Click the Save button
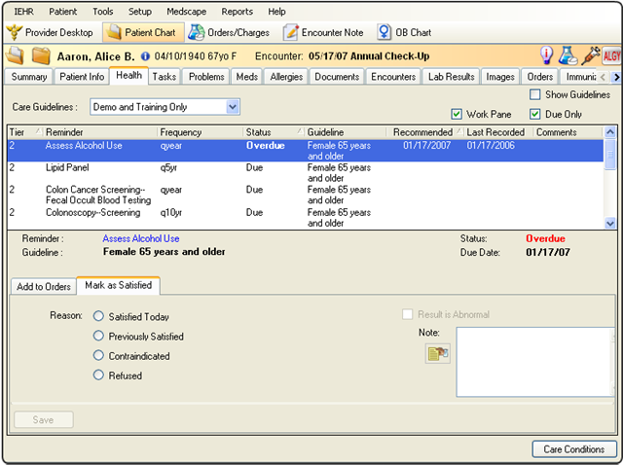Image resolution: width=623 pixels, height=465 pixels. tap(43, 419)
